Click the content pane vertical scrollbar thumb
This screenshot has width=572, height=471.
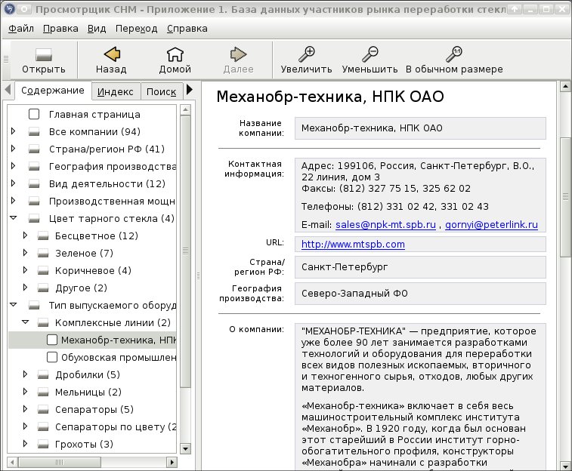tap(565, 197)
